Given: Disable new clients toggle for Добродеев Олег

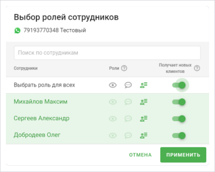Looking at the screenshot, I should [x=179, y=136].
